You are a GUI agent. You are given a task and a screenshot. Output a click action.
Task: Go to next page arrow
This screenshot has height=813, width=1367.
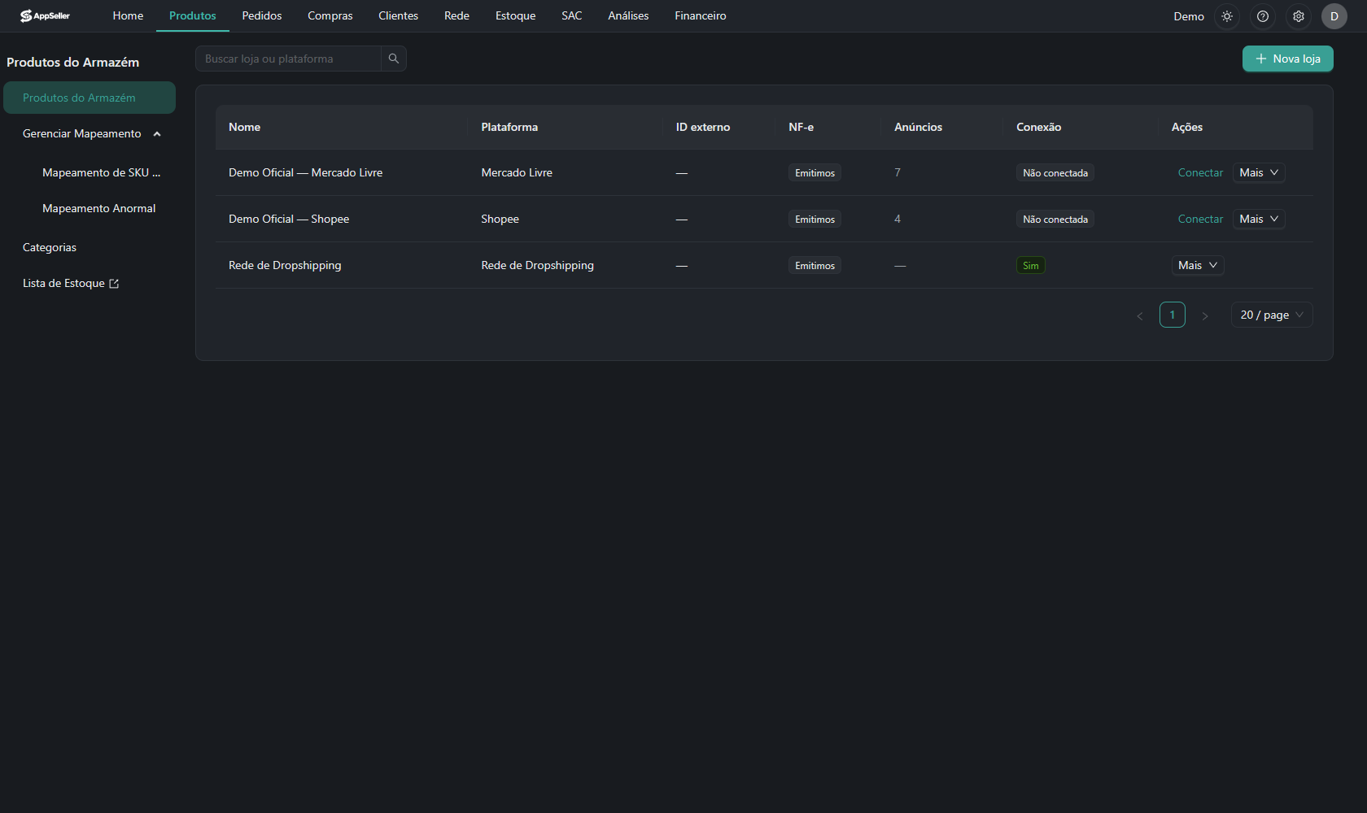point(1205,315)
